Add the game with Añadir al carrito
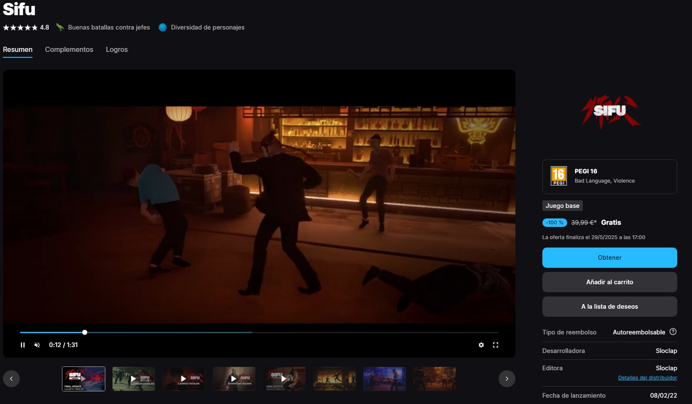The height and width of the screenshot is (404, 692). pos(609,282)
